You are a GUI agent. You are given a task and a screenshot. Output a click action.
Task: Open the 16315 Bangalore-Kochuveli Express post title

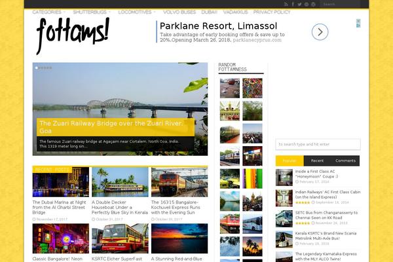point(176,208)
